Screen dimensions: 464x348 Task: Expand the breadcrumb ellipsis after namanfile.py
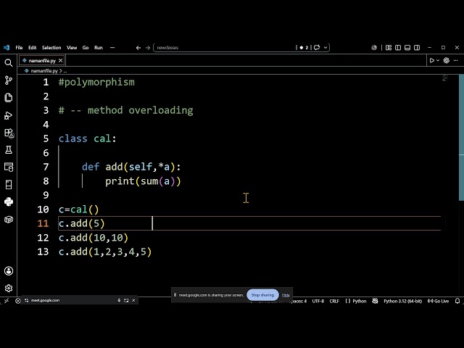[x=65, y=71]
